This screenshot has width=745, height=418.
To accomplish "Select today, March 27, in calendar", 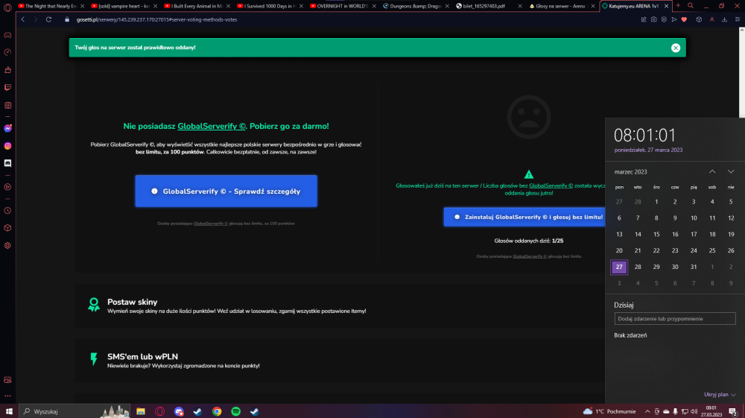I will pyautogui.click(x=619, y=267).
